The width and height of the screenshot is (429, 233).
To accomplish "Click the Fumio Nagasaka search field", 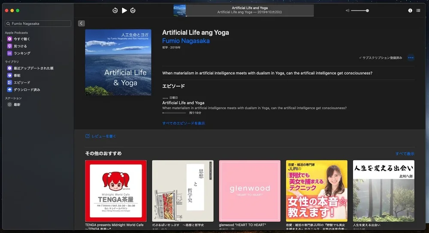I will [38, 24].
